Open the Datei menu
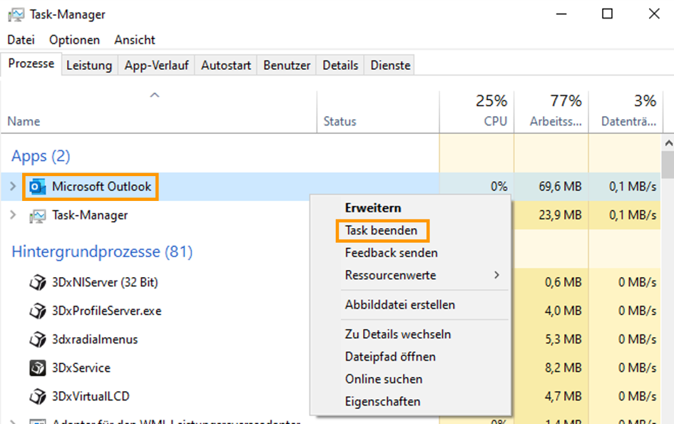 (21, 40)
